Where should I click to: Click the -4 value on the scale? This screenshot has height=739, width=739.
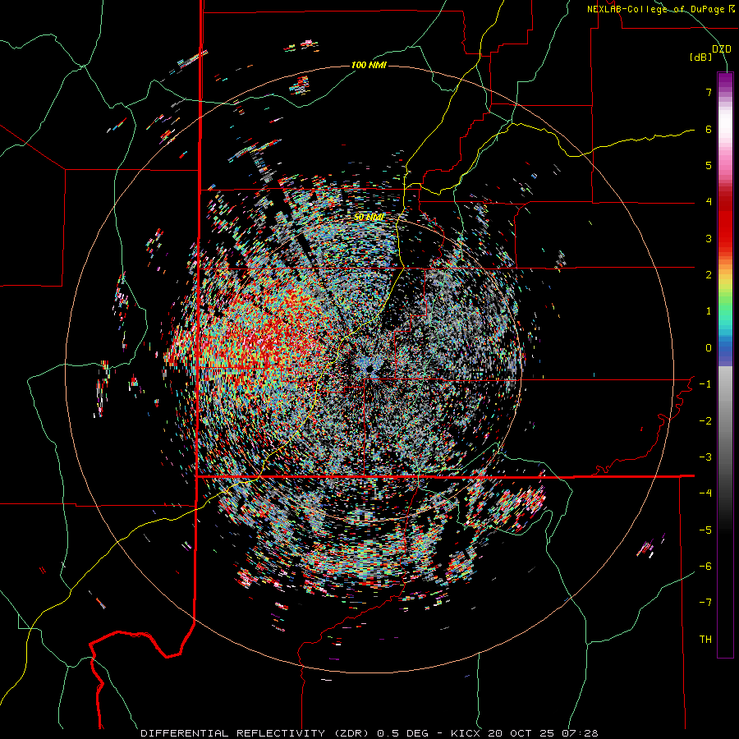click(705, 493)
